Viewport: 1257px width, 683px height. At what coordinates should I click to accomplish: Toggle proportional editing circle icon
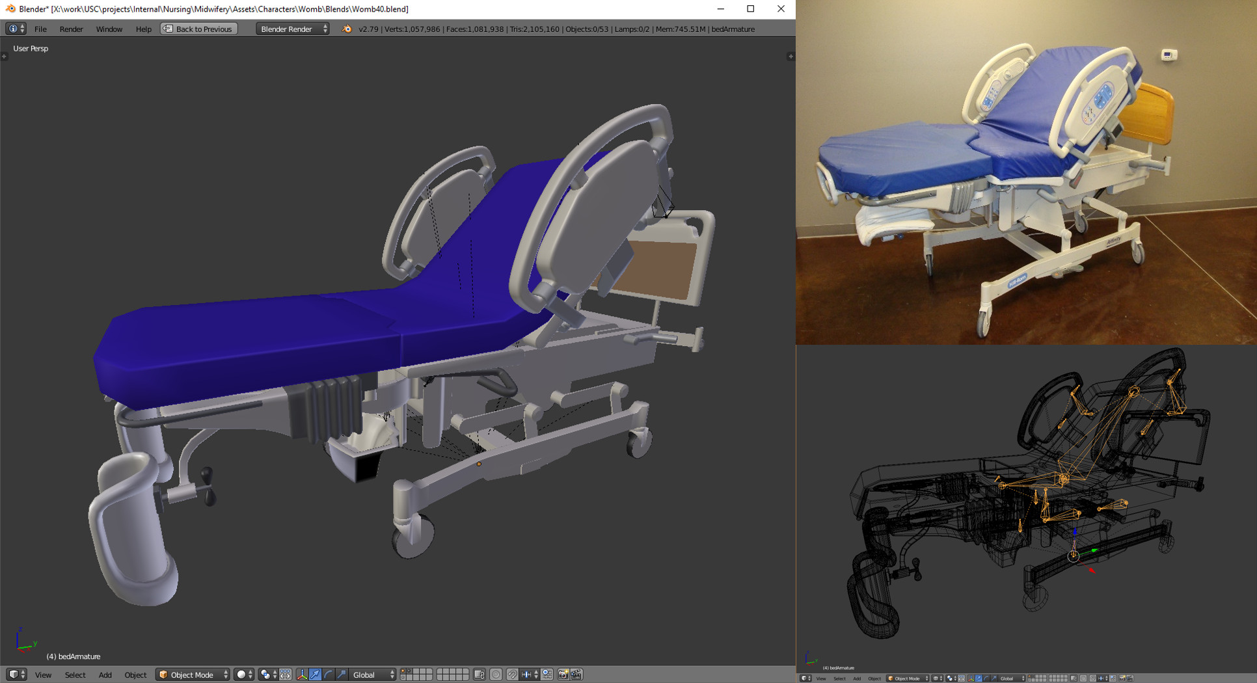(496, 675)
